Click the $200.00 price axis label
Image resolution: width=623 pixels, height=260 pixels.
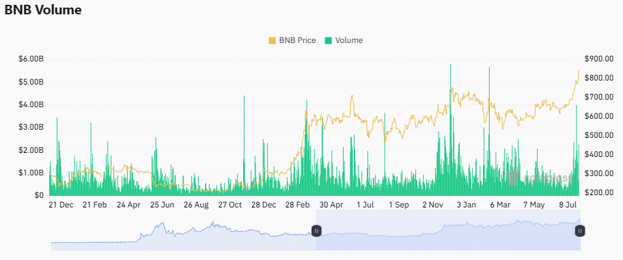[599, 192]
